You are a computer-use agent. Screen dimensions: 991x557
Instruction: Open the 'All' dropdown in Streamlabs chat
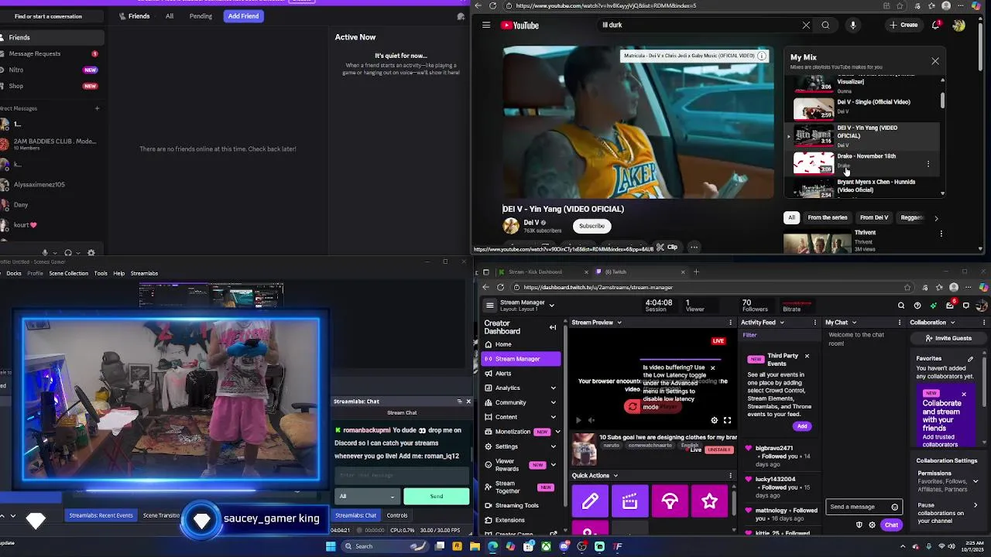click(368, 496)
